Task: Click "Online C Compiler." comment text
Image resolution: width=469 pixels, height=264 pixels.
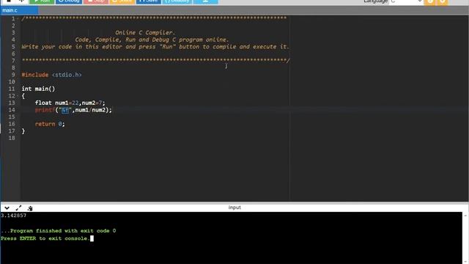Action: (145, 32)
